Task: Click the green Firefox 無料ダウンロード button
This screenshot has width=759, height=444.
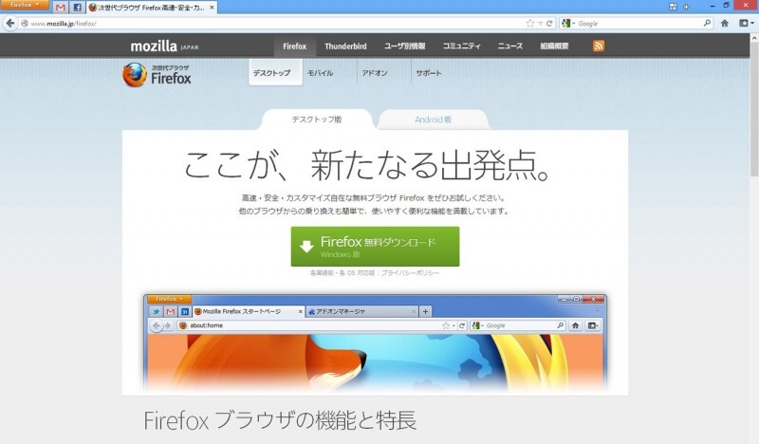Action: coord(375,247)
